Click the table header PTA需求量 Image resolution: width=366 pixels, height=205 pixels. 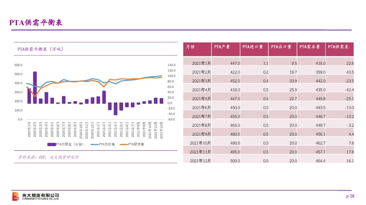click(x=310, y=47)
